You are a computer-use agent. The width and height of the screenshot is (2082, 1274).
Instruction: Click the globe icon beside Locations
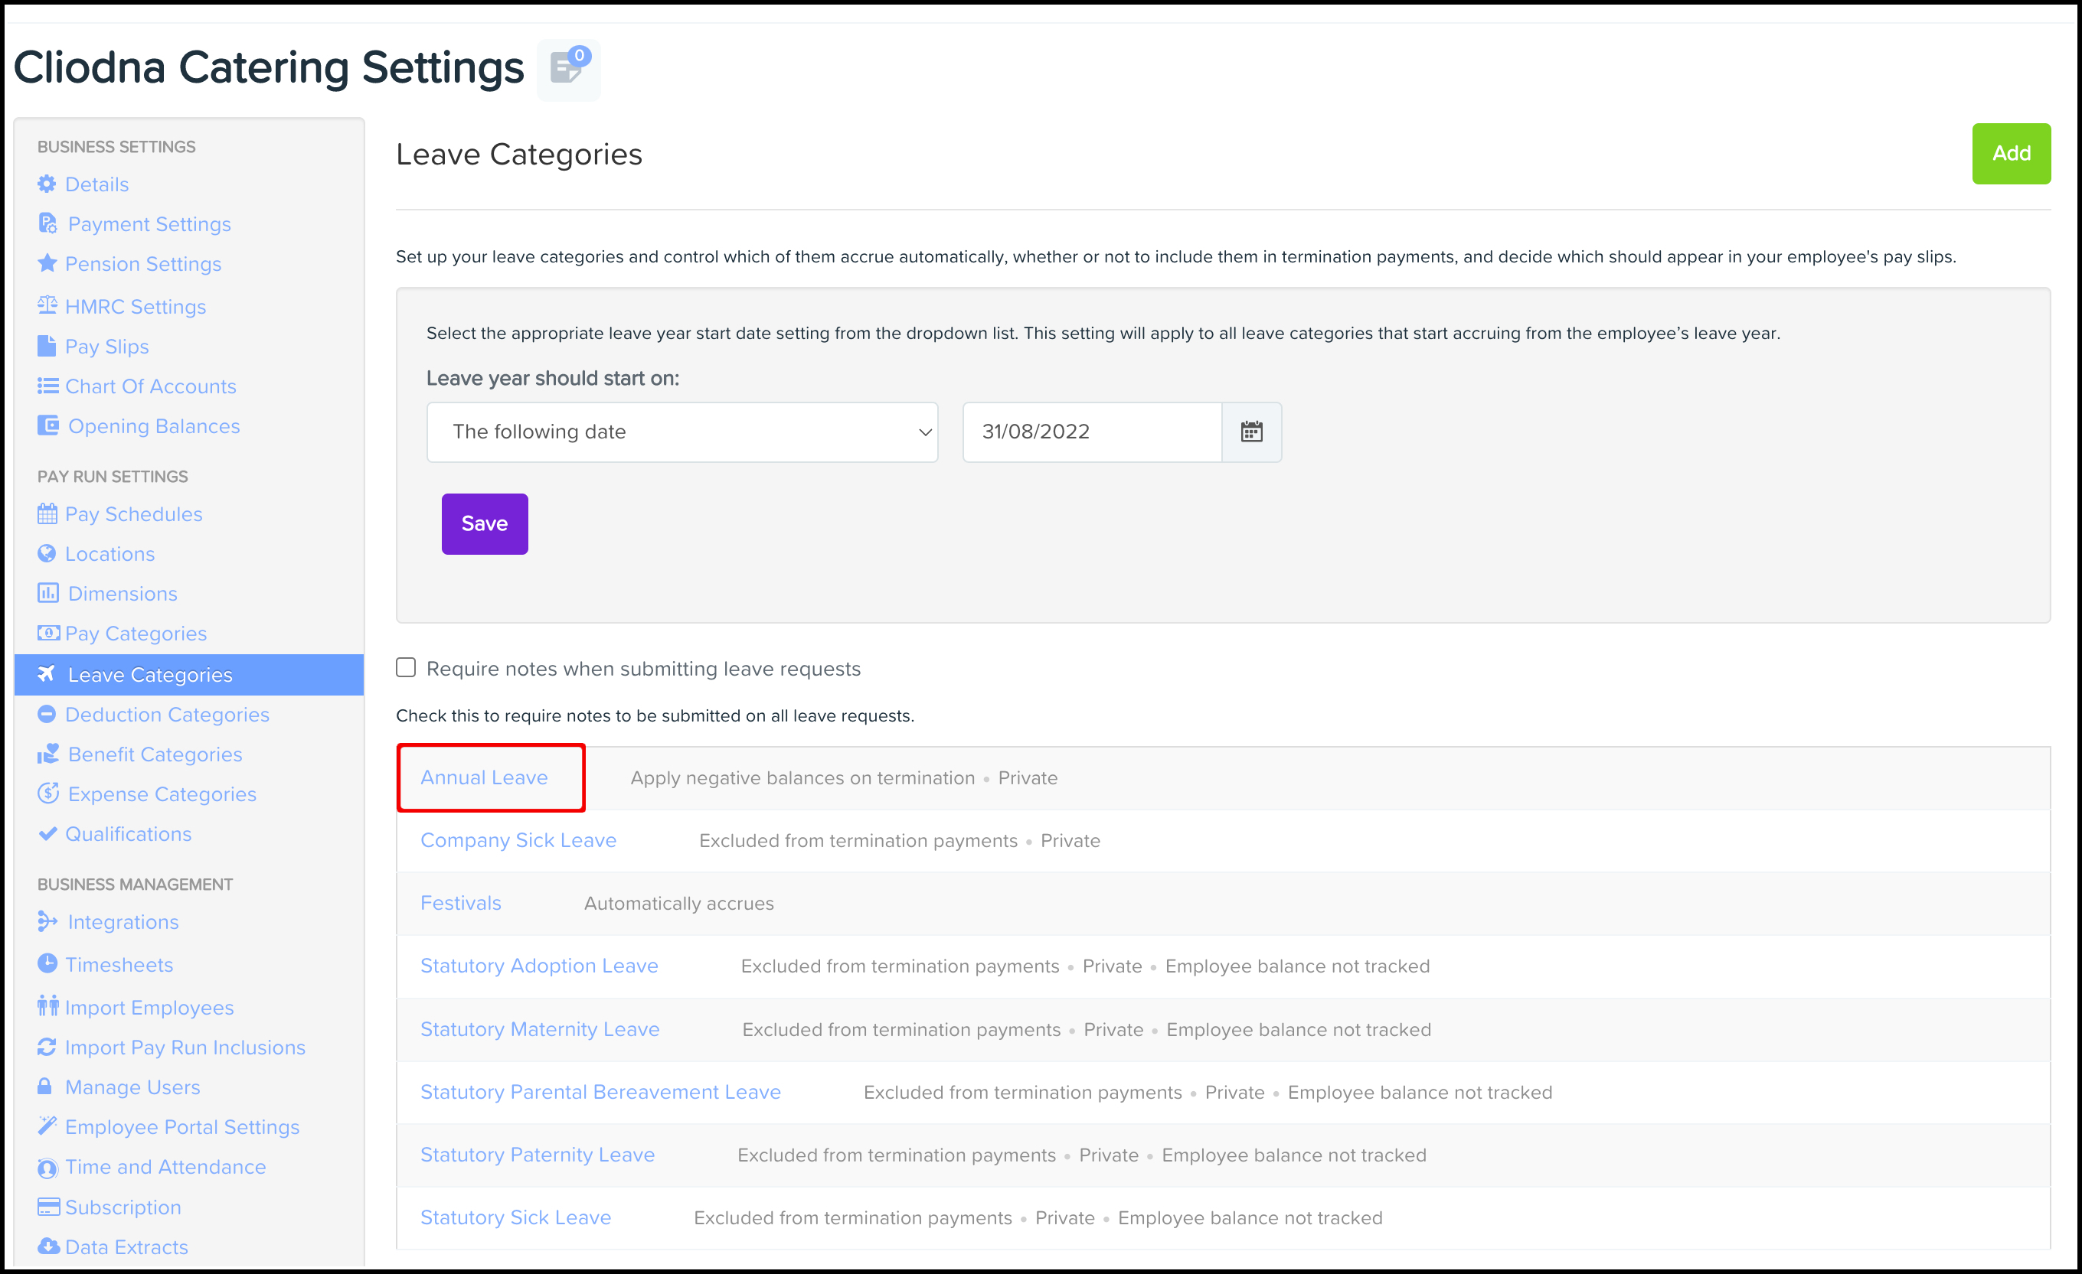point(47,554)
